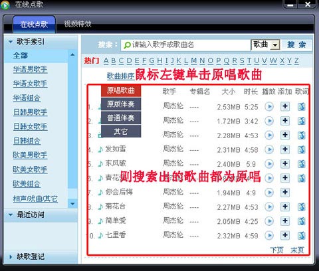Open the 华语男歌手 category link
This screenshot has height=271, width=319.
(30, 70)
